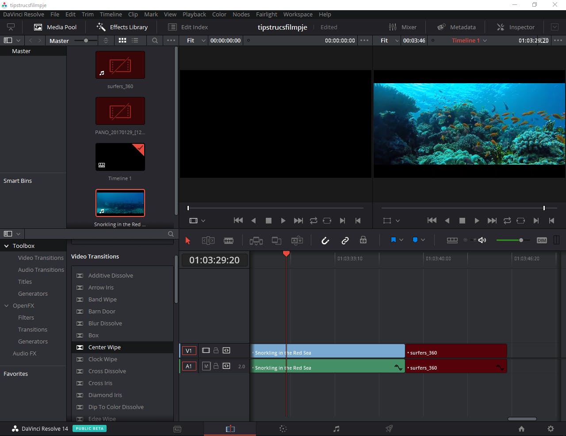This screenshot has width=566, height=436.
Task: Click the Trim Edit Mode tool
Action: [x=208, y=240]
